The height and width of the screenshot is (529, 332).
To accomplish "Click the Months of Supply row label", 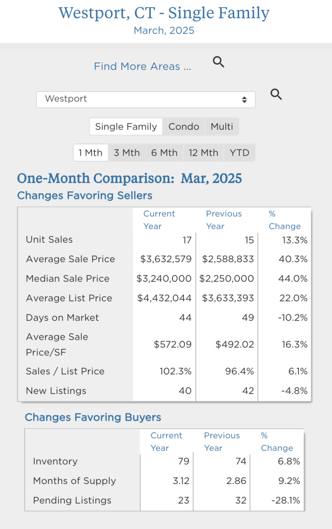I will (74, 481).
